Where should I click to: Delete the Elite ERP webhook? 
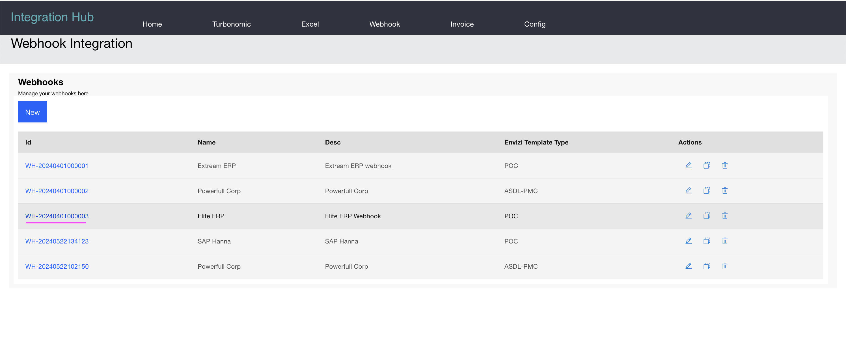point(725,216)
